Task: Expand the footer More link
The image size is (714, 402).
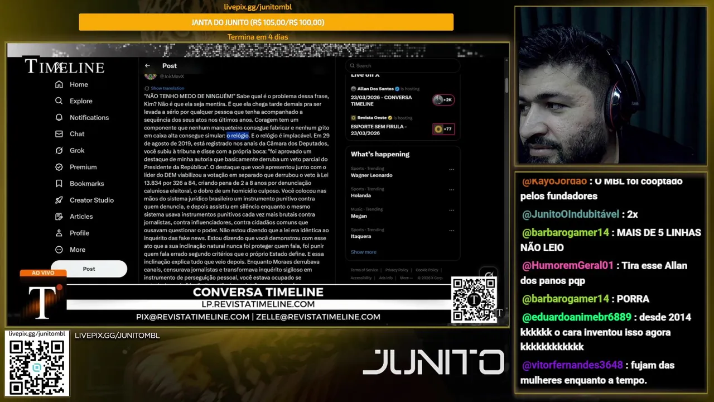Action: [406, 277]
